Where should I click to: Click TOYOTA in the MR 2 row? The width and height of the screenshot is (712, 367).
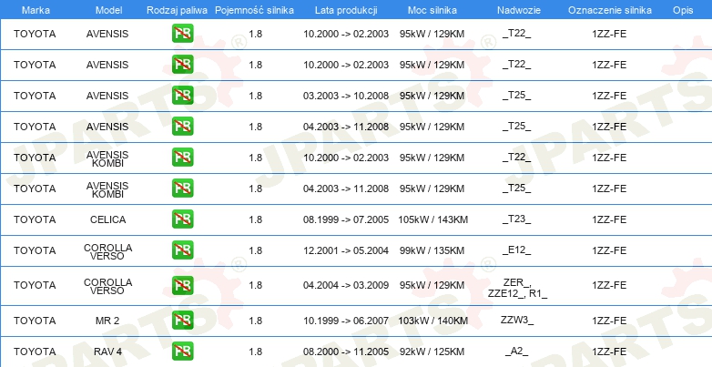coord(35,321)
